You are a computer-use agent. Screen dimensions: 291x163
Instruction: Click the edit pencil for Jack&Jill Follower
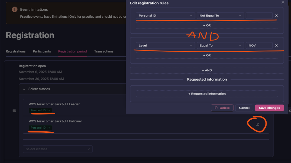click(x=258, y=124)
